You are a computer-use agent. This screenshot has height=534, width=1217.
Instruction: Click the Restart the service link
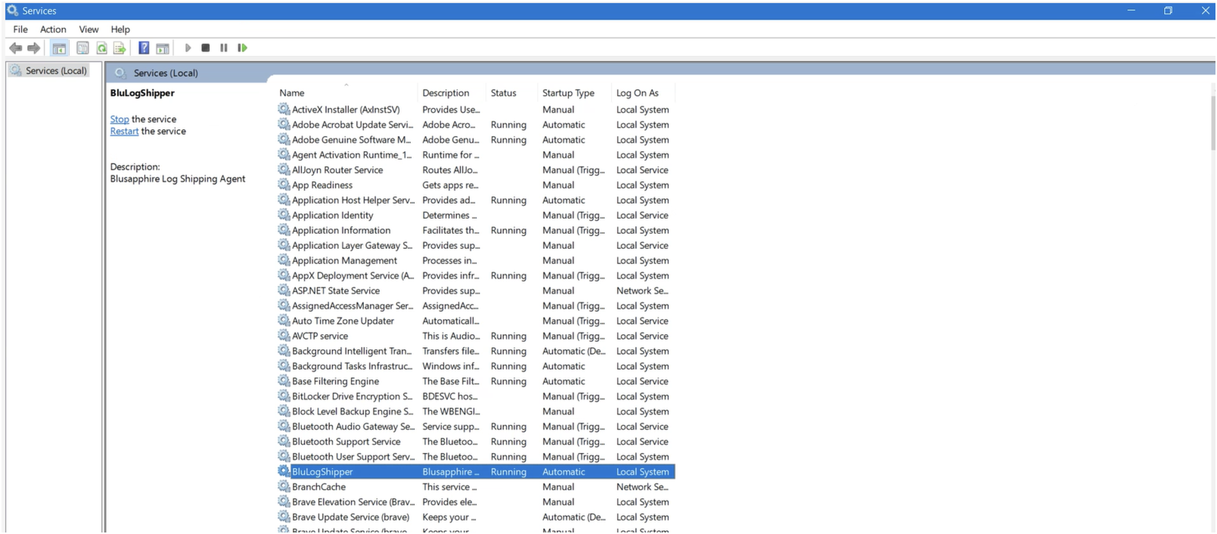click(x=124, y=131)
